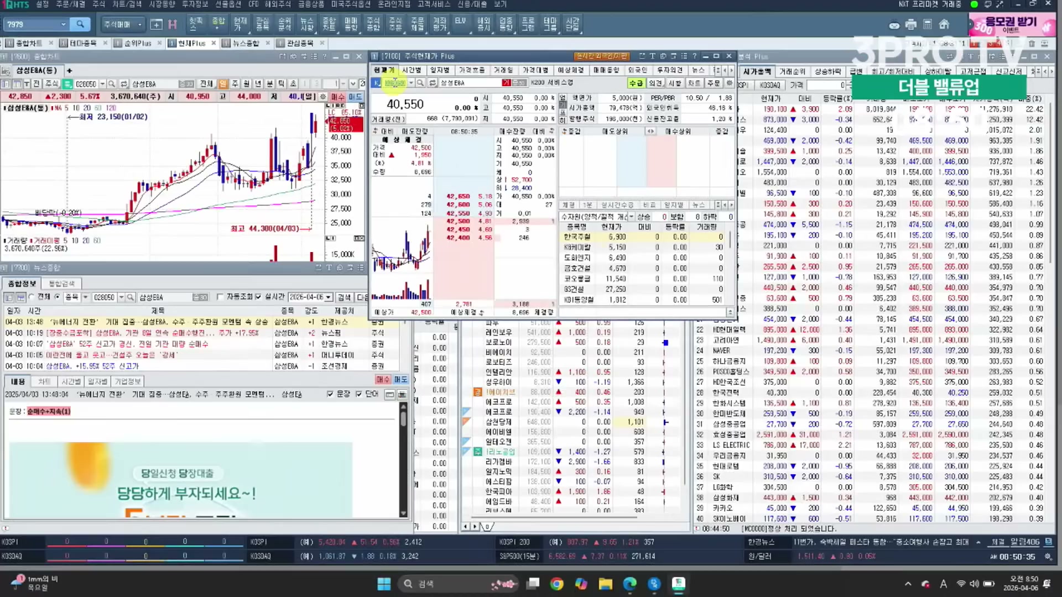Viewport: 1062px width, 597px height.
Task: Expand stock code dropdown in 주식현재가 Plus window
Action: coord(411,83)
